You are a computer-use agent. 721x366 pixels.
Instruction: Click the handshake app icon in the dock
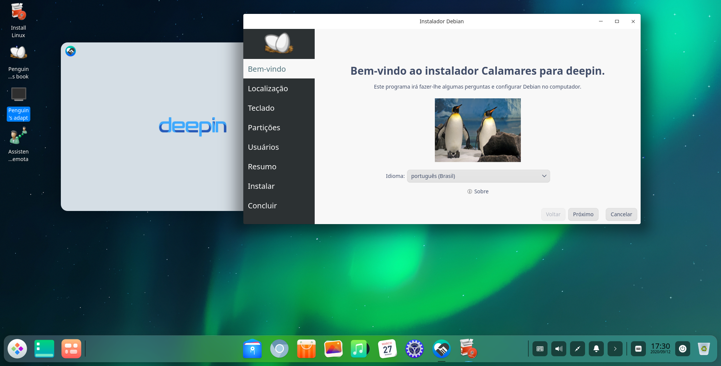click(442, 349)
